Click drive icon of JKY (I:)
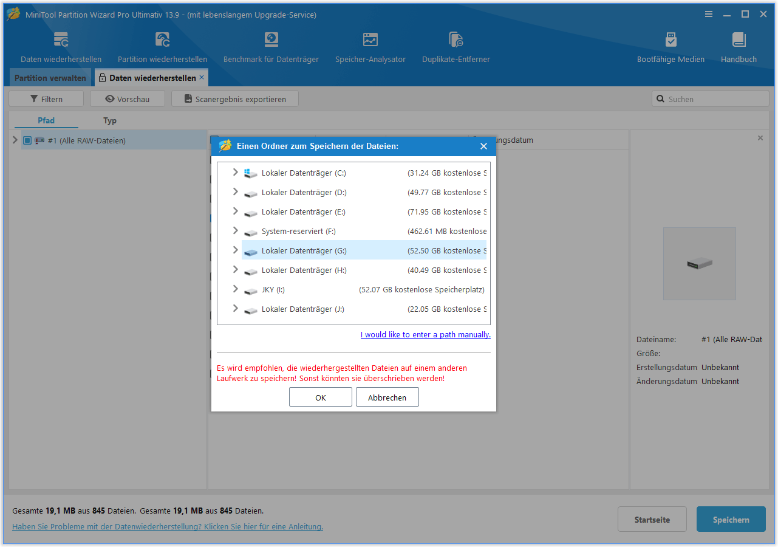 (251, 291)
